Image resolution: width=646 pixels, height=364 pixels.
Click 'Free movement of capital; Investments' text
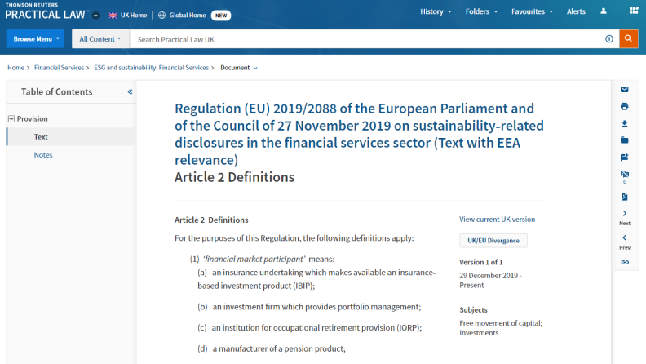tap(501, 328)
